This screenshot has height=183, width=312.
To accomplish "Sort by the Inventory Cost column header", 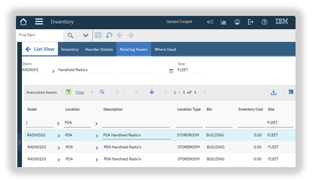I will tap(251, 109).
